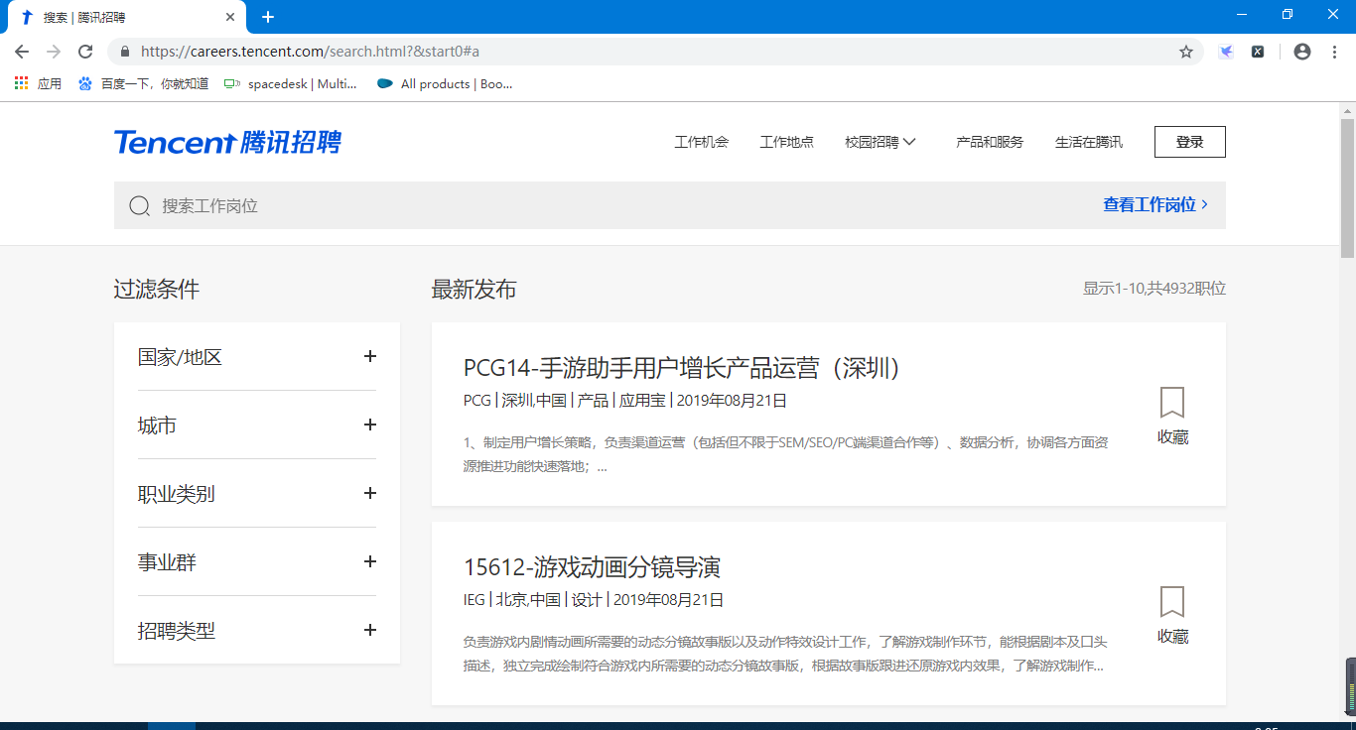Go back to the previous page

click(x=22, y=52)
